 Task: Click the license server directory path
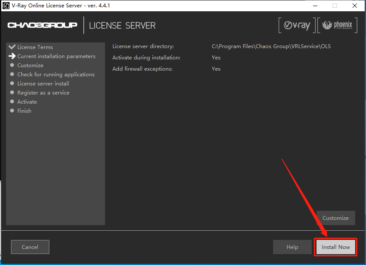coord(271,46)
